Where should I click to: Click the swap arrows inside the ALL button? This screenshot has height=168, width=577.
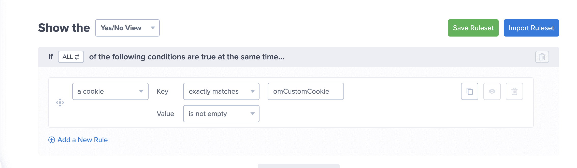tap(77, 57)
